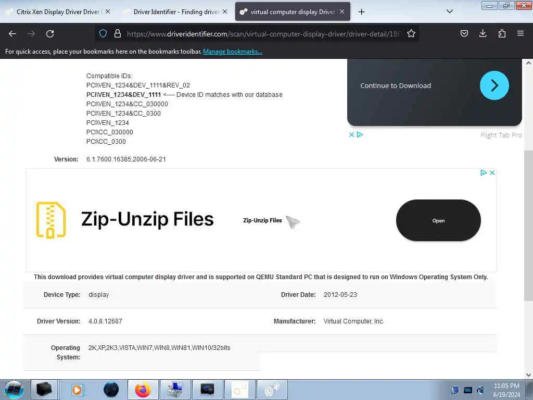List all tabs dropdown arrow
This screenshot has width=533, height=400.
click(x=449, y=11)
